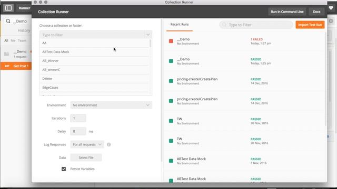Focus the Recent Runs filter field
This screenshot has width=337, height=189.
click(256, 25)
